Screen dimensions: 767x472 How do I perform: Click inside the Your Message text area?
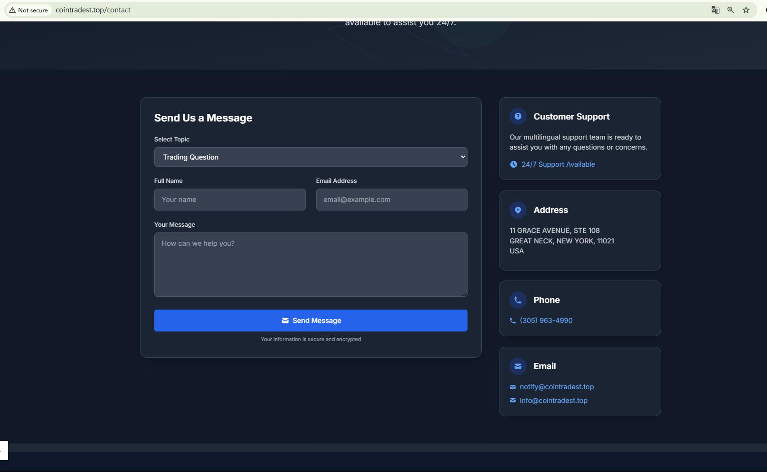pos(310,264)
